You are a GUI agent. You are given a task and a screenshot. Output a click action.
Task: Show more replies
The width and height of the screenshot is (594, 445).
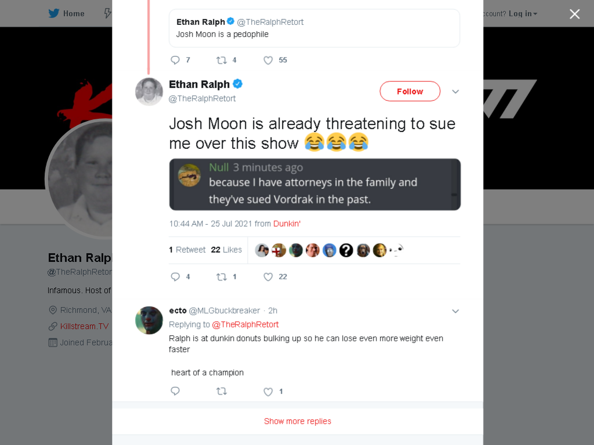[x=298, y=421]
